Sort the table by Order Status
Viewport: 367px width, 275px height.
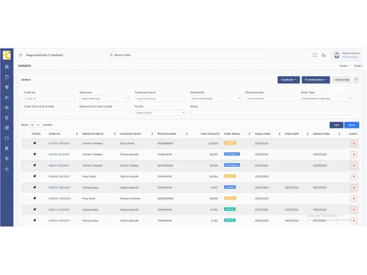click(x=250, y=133)
